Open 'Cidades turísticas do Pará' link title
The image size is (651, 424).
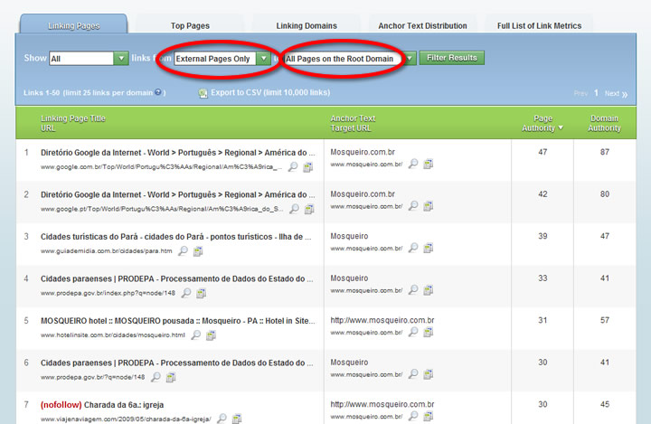176,236
